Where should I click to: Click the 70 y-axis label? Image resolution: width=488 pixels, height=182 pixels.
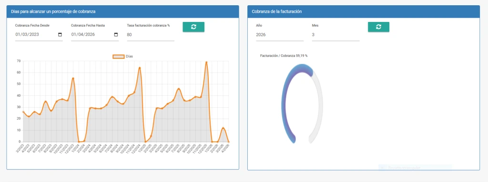pos(19,61)
